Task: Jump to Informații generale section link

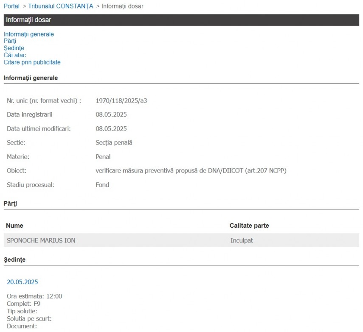Action: (29, 34)
